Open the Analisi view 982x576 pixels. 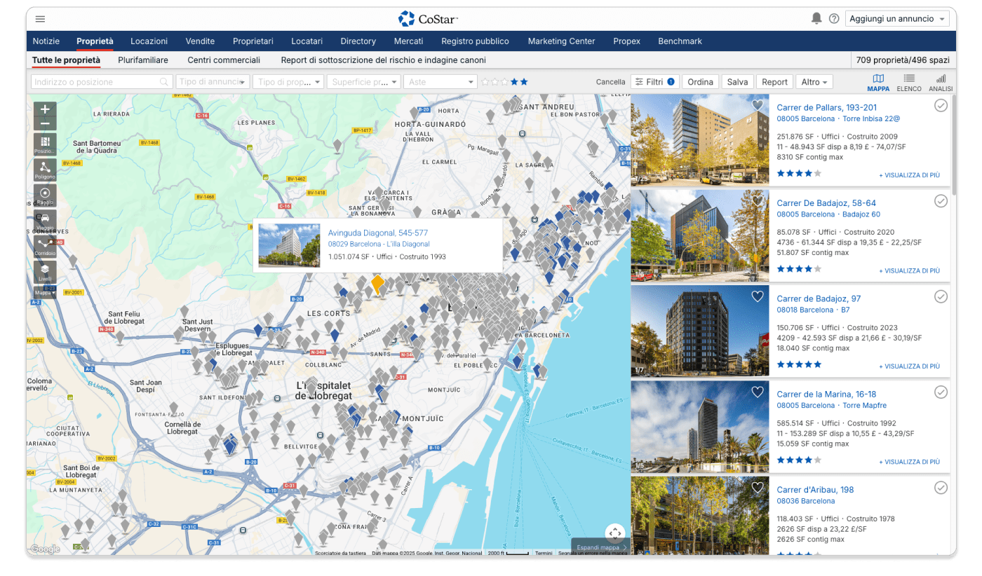click(941, 82)
